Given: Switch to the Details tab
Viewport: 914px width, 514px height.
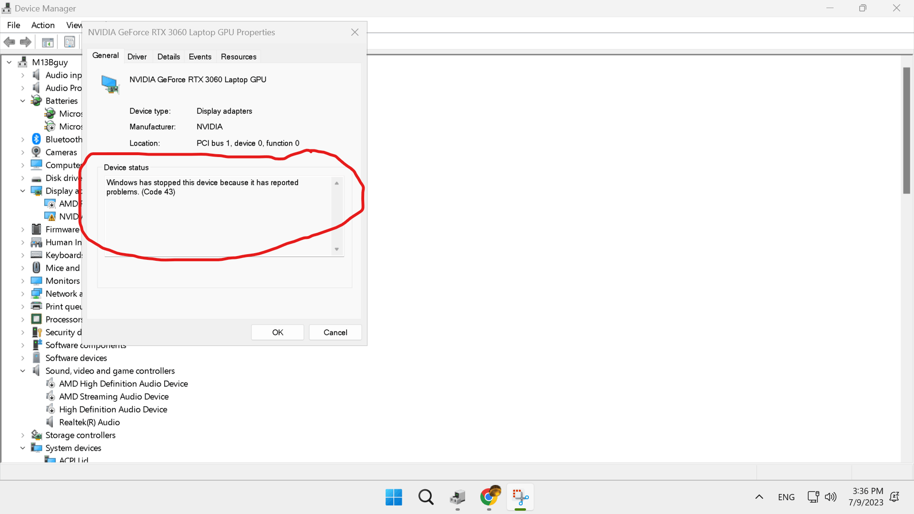Looking at the screenshot, I should point(169,57).
